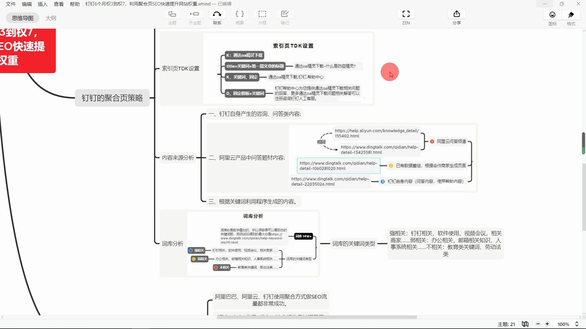Click the scroll-down arrow of vertical scrollbar
Image resolution: width=586 pixels, height=329 pixels.
pos(584,313)
